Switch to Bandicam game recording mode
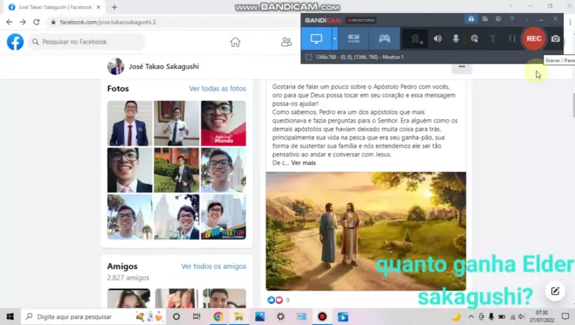Screen dimensions: 575x325 tap(384, 39)
